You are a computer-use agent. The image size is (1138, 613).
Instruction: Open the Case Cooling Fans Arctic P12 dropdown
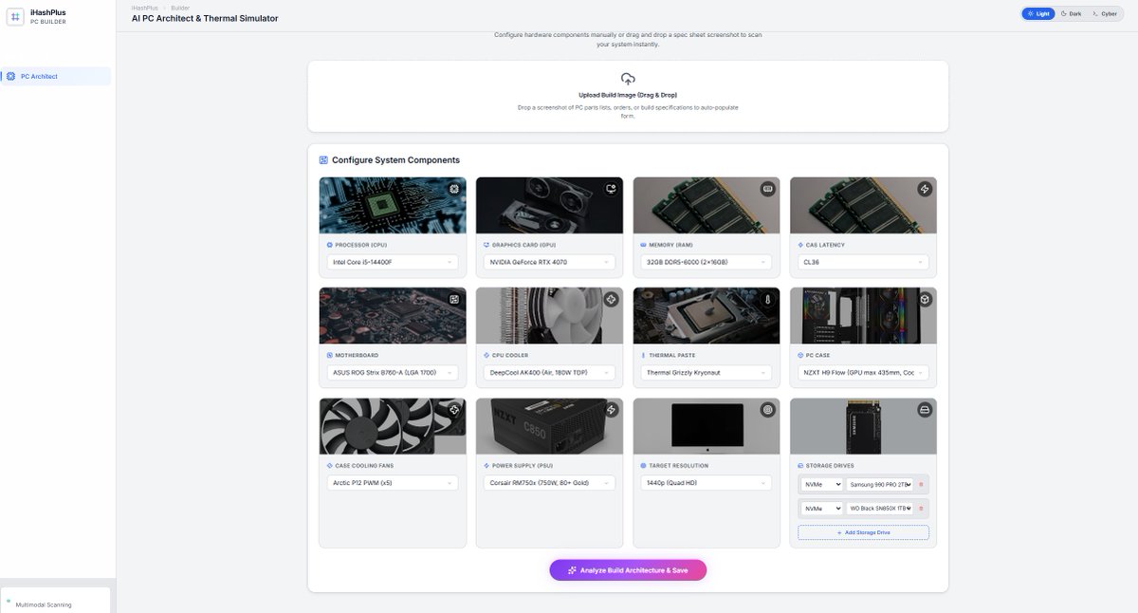[392, 483]
